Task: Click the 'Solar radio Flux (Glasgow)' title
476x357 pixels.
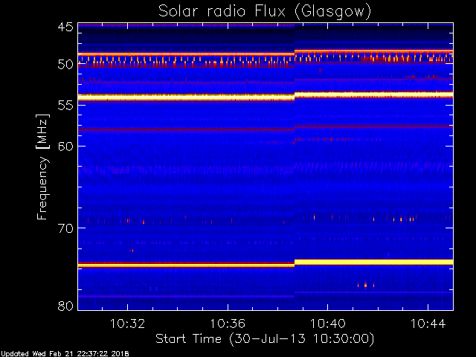Action: tap(265, 12)
